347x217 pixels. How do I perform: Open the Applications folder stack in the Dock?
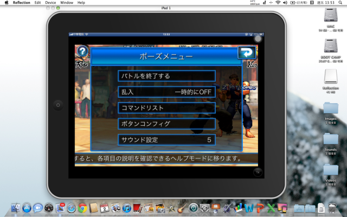point(299,208)
